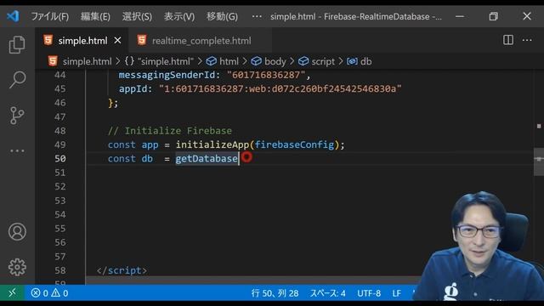The image size is (544, 306).
Task: Change file encoding UTF-8
Action: coord(369,293)
